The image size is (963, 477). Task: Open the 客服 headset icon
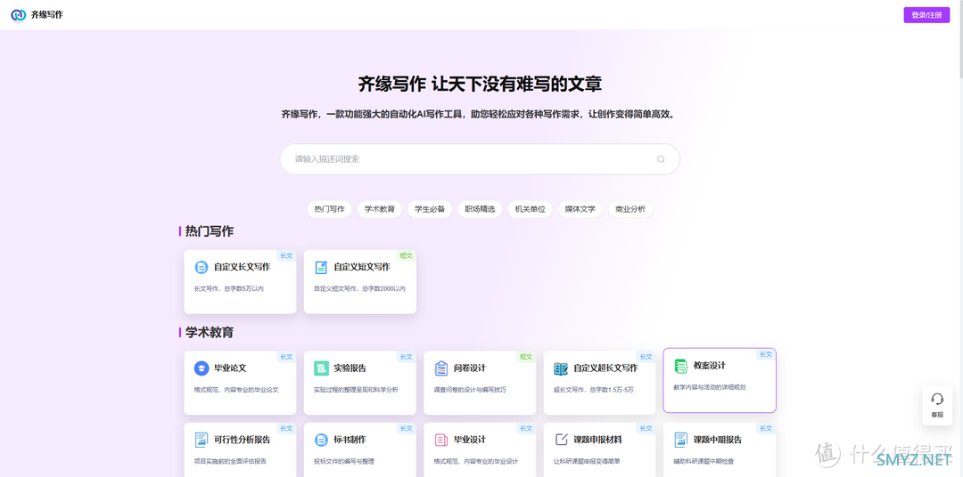click(x=937, y=400)
